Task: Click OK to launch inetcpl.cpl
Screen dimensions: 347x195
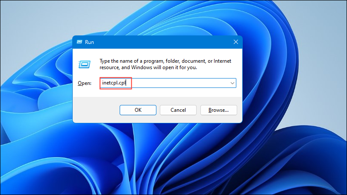Action: pos(138,110)
